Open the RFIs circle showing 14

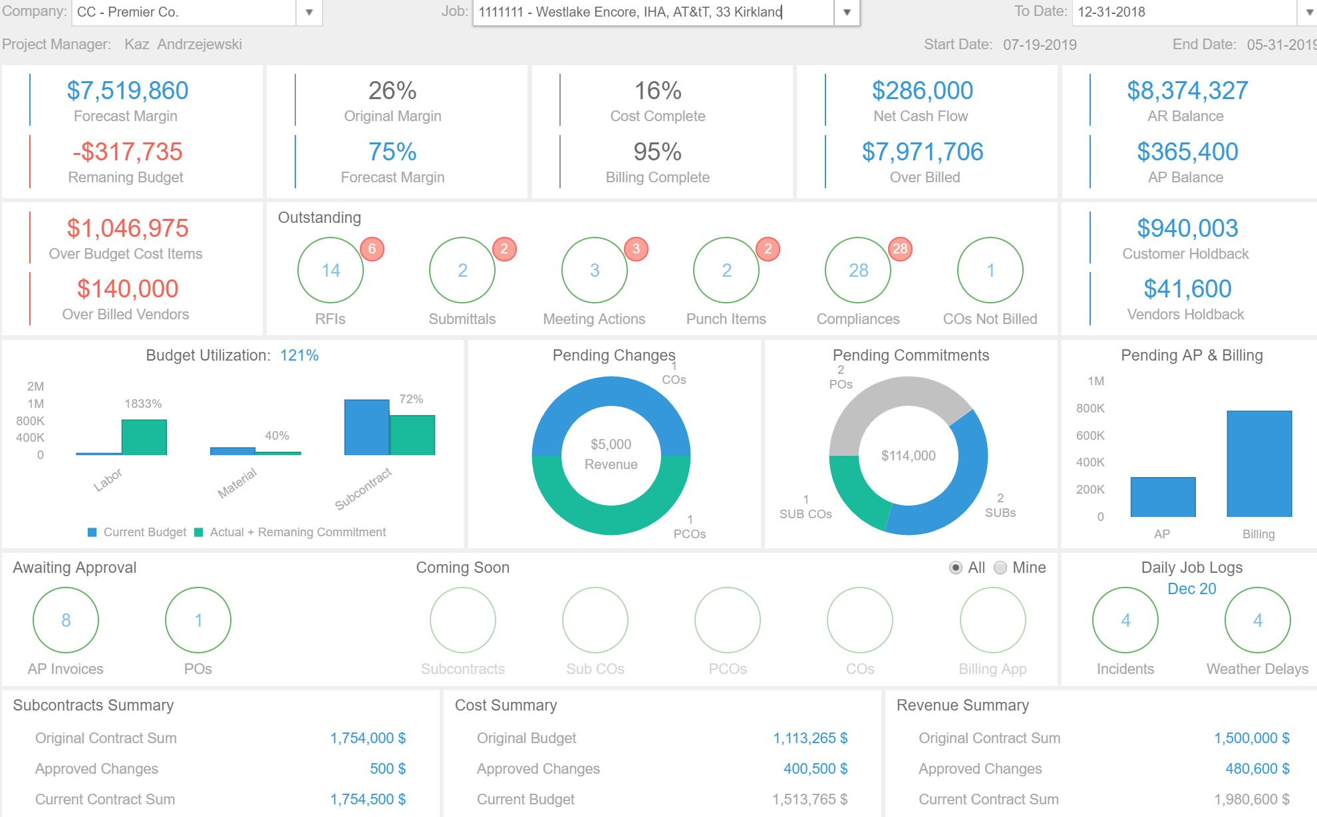[331, 270]
